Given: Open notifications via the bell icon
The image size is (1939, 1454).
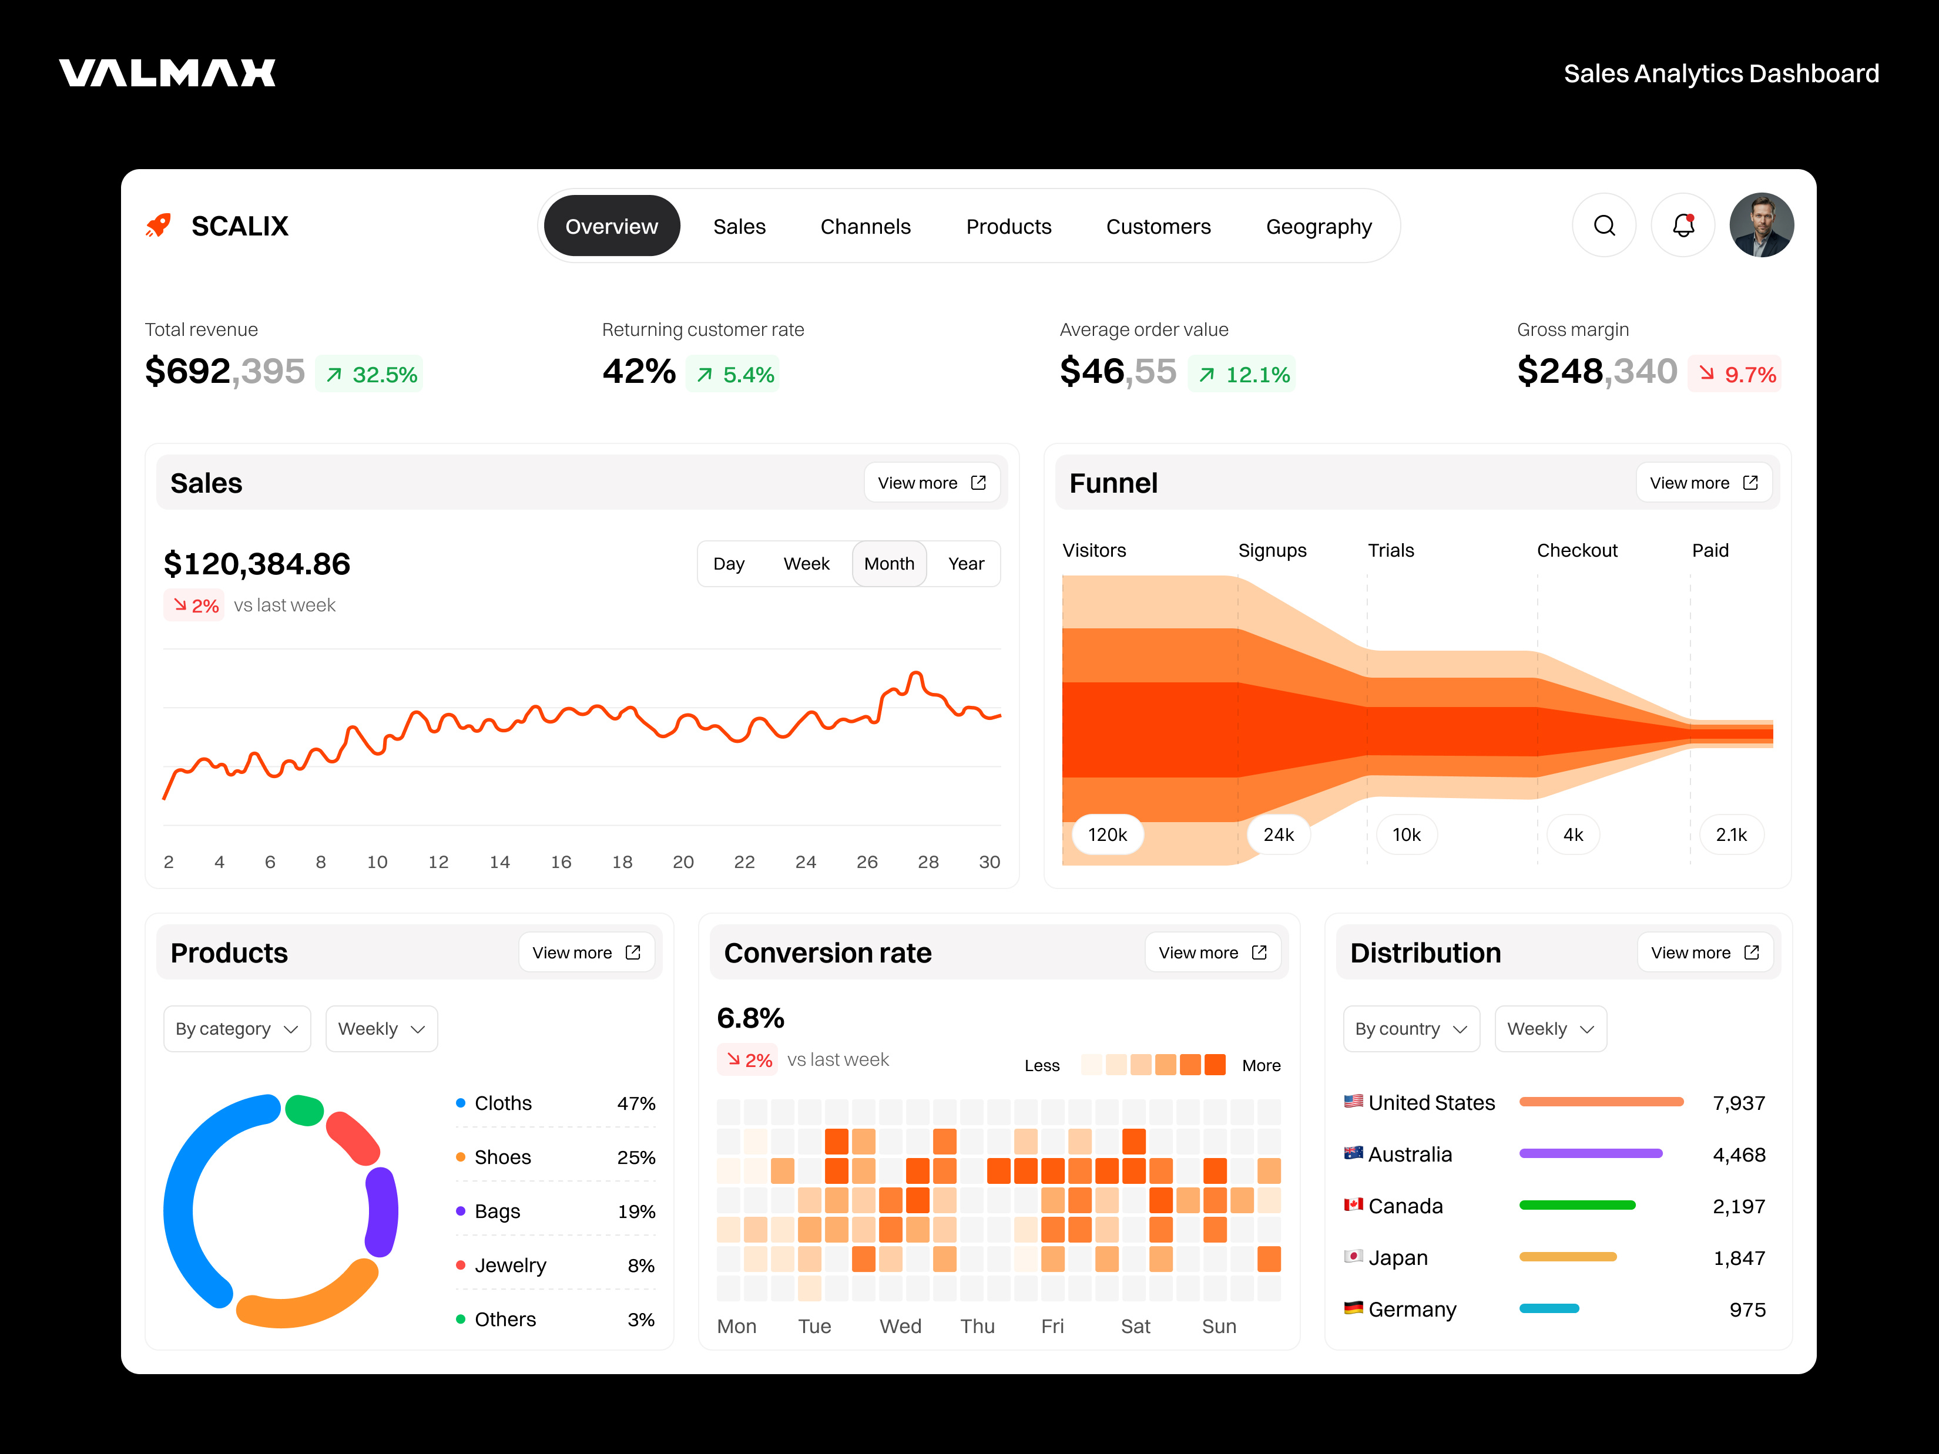Looking at the screenshot, I should 1682,225.
